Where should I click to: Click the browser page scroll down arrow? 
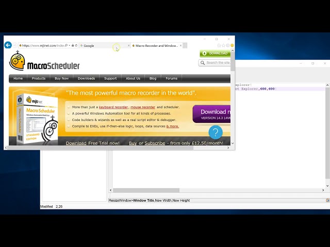point(233,143)
